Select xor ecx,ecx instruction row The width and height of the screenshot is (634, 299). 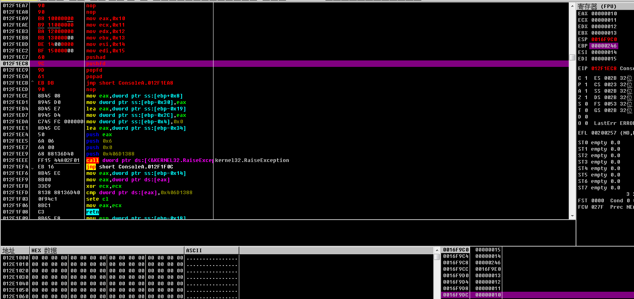point(104,186)
